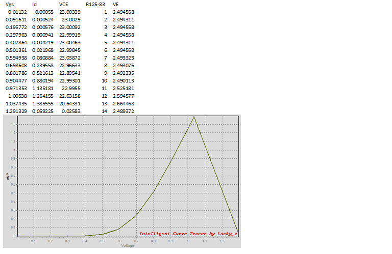Click the VE value 2.493323
Viewport: 392px width, 254px height.
[124, 58]
